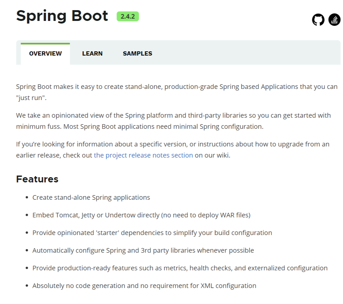Switch to the SAMPLES tab
This screenshot has height=304, width=343.
click(137, 54)
